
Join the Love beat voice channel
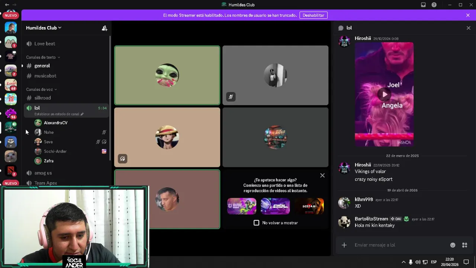click(x=66, y=44)
